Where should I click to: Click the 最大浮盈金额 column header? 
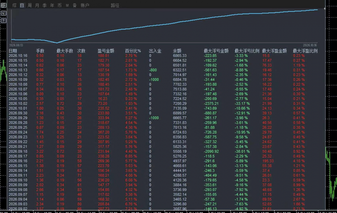pyautogui.click(x=274, y=51)
